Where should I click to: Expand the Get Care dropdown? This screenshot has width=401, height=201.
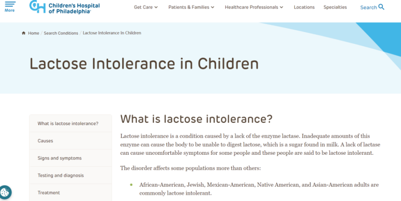tap(146, 7)
